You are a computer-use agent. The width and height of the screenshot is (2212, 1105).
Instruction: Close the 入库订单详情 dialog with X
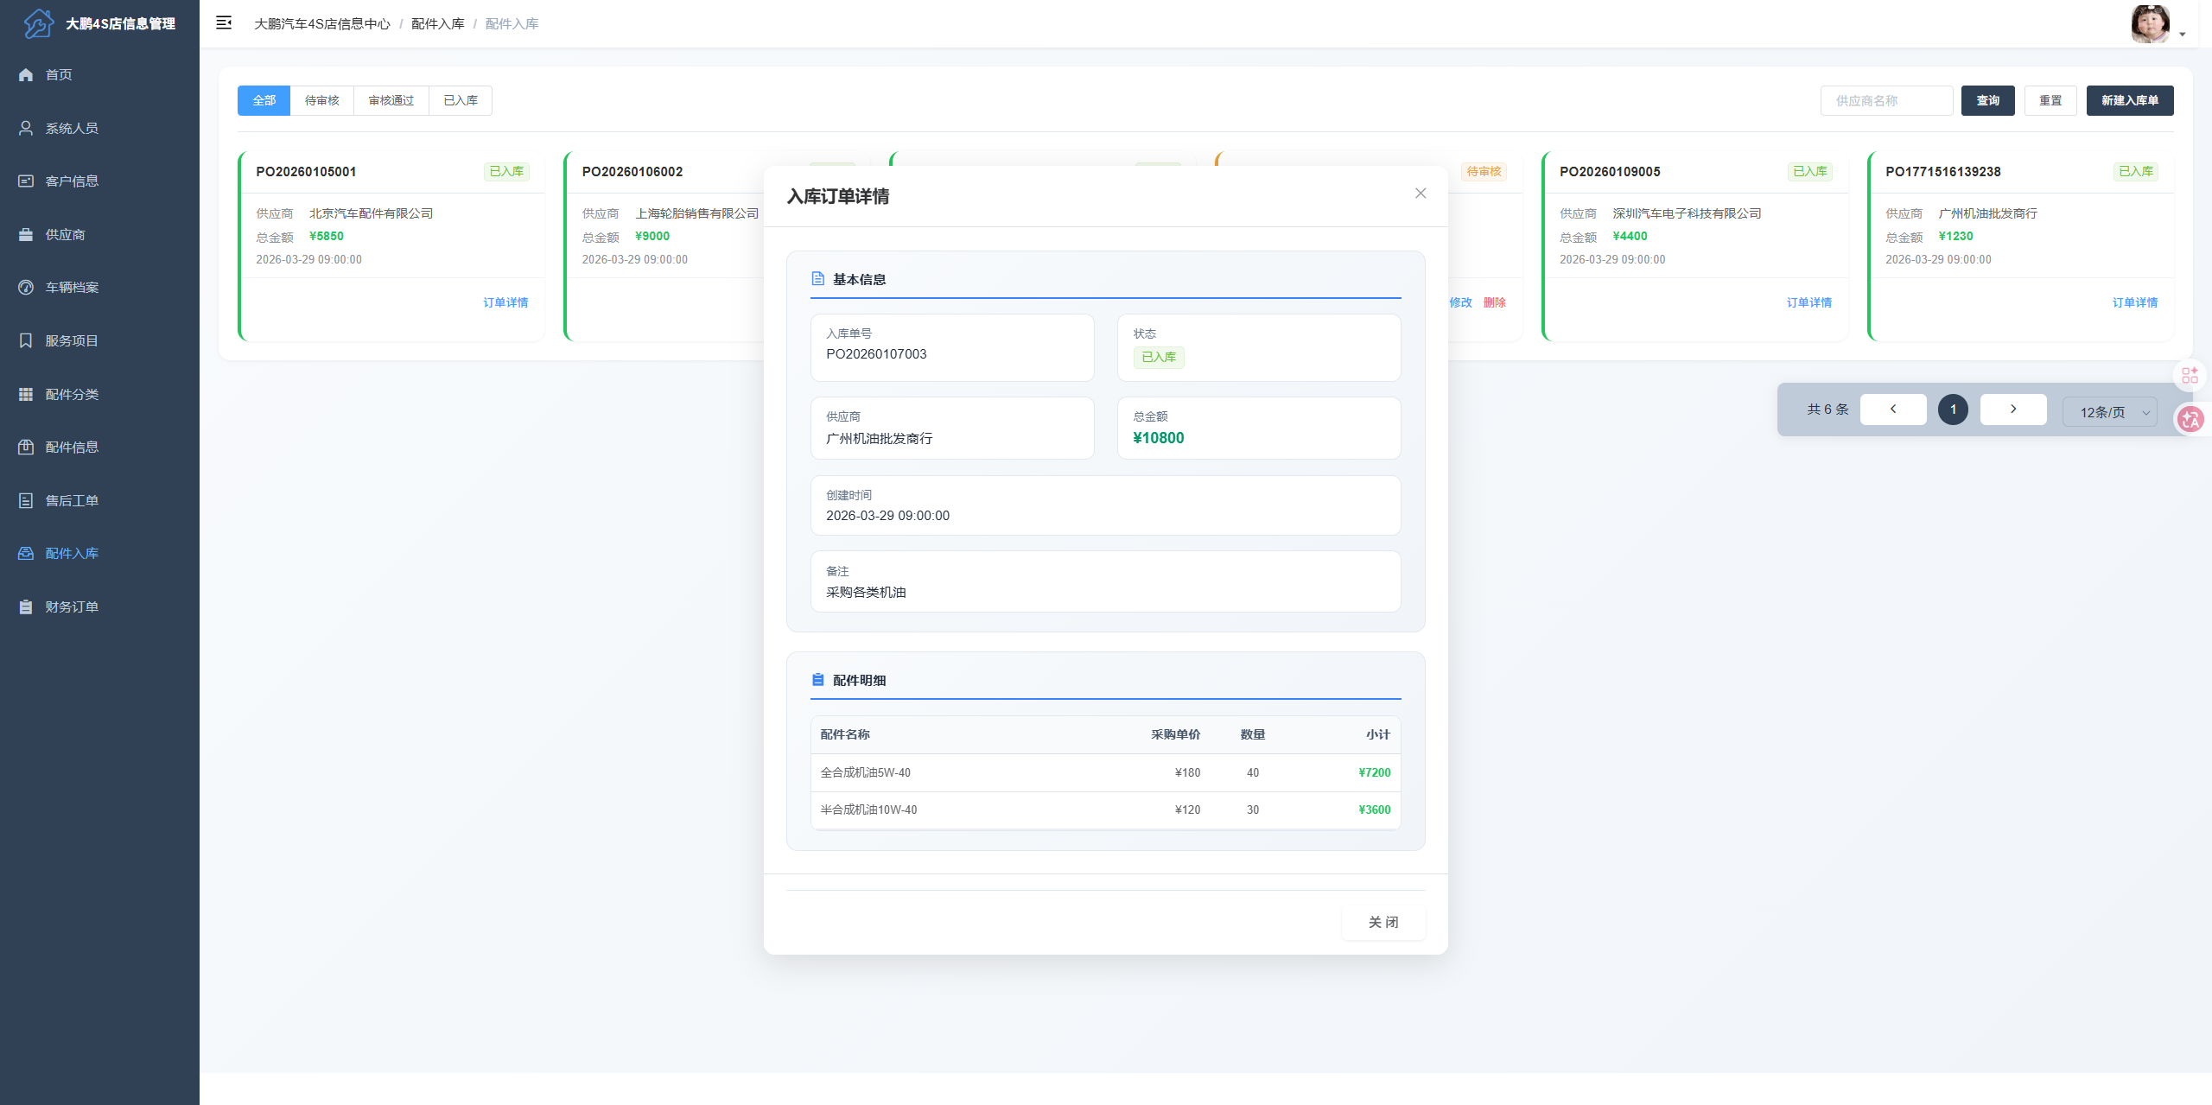(x=1421, y=194)
